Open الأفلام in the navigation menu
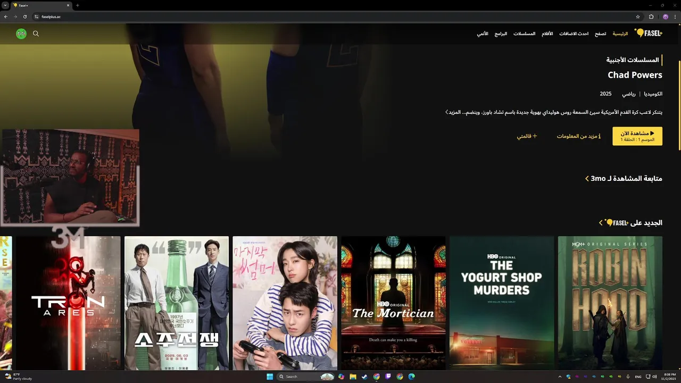Image resolution: width=681 pixels, height=383 pixels. [x=547, y=34]
